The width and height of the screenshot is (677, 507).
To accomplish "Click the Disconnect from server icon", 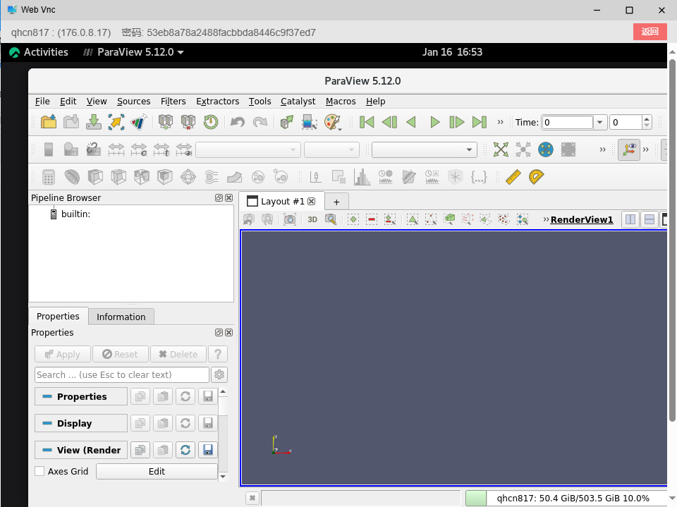I will (188, 122).
